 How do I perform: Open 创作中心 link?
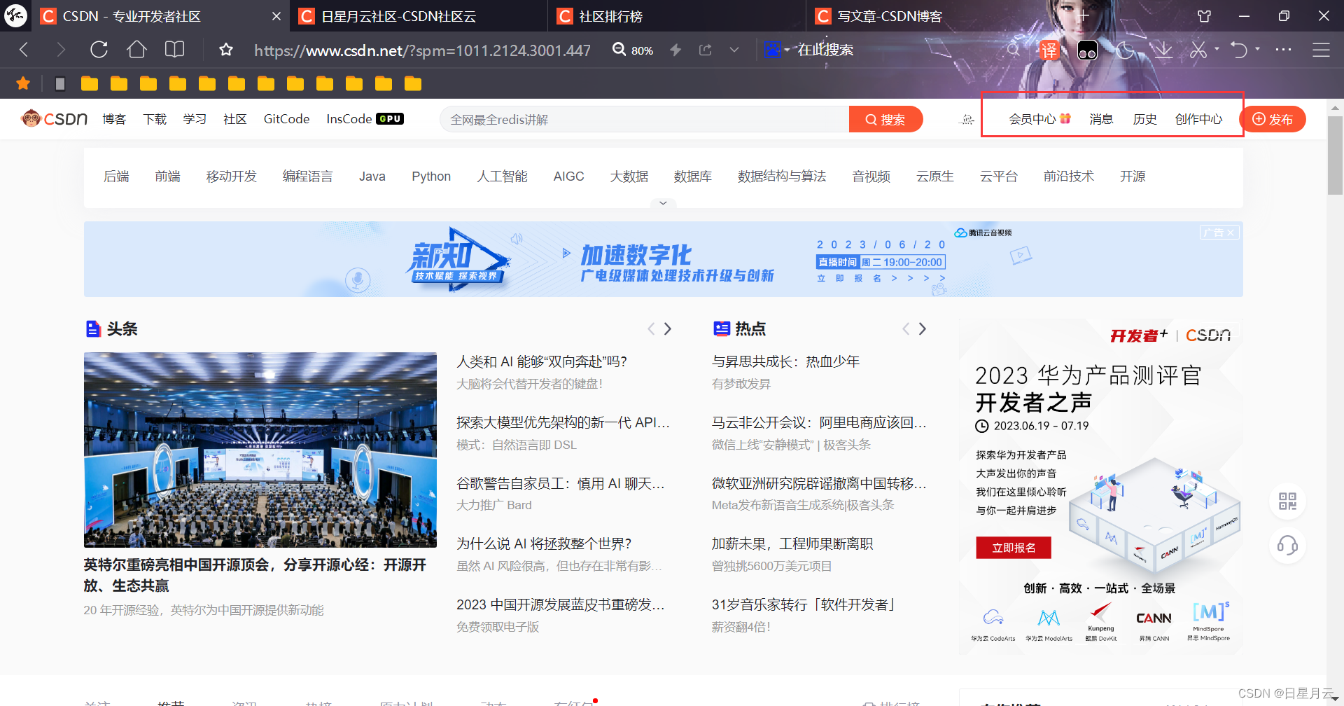[1198, 119]
